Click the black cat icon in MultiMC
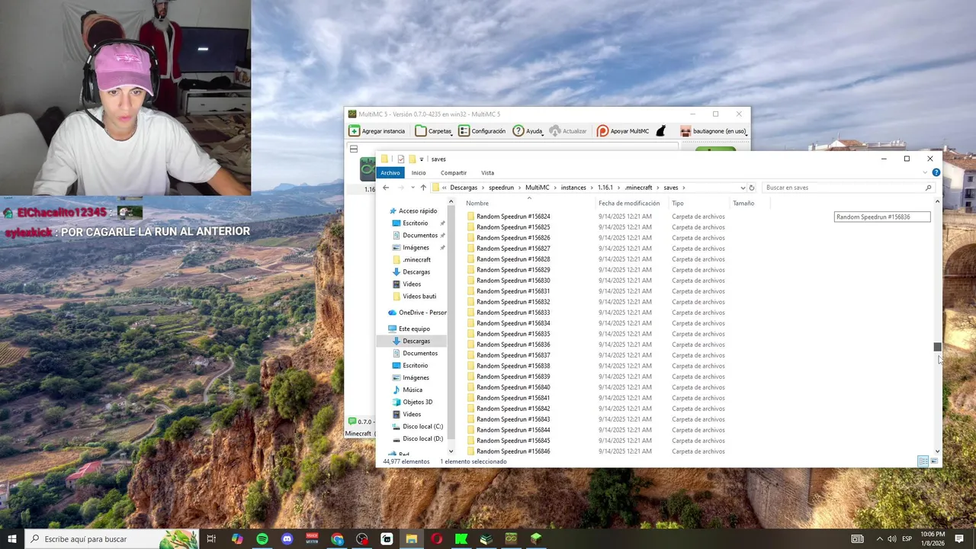Screen dimensions: 976x549 661,131
